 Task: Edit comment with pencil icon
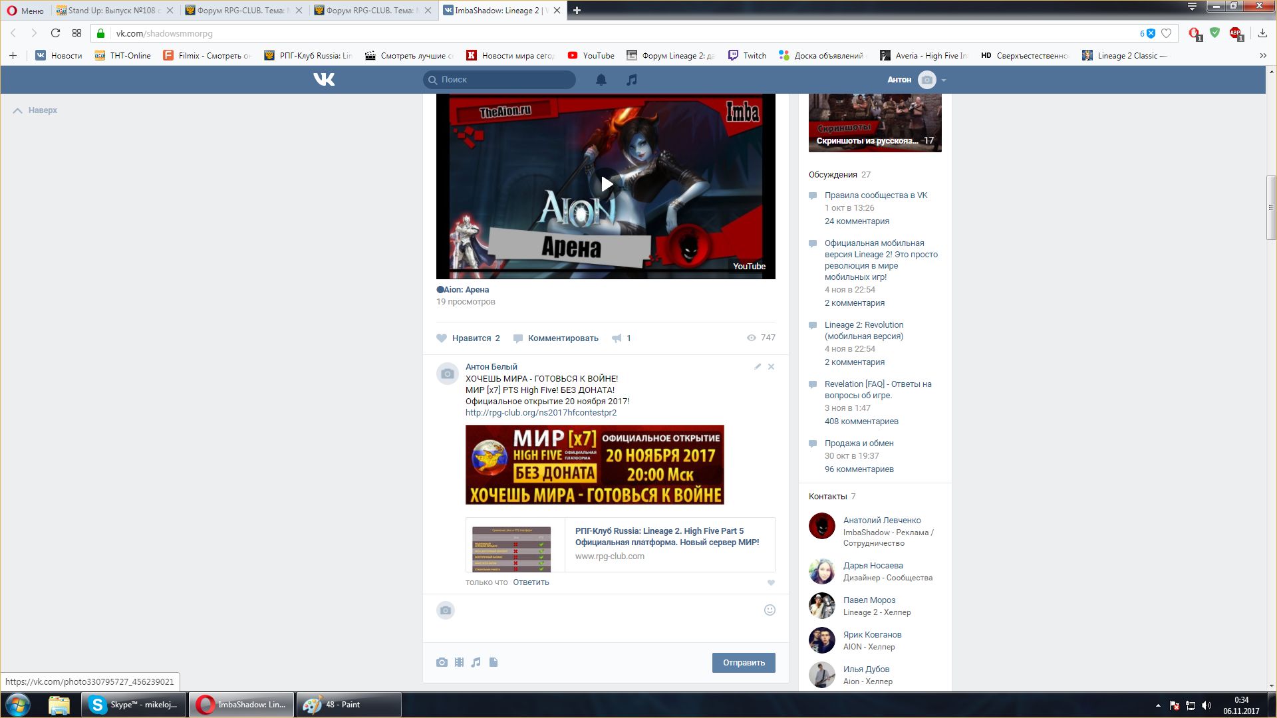[758, 366]
